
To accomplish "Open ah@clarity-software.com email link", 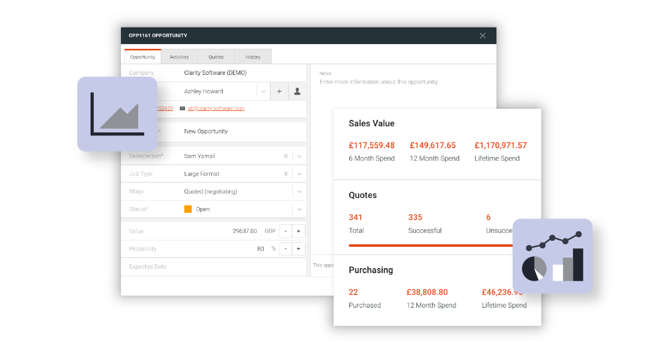I will [216, 108].
